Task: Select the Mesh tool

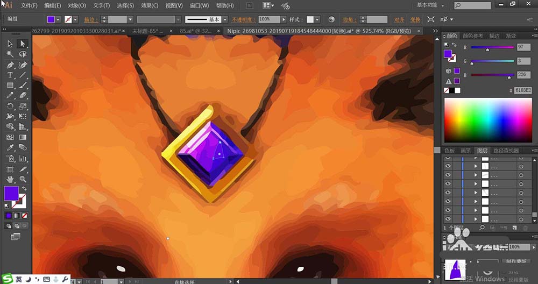Action: pyautogui.click(x=10, y=138)
